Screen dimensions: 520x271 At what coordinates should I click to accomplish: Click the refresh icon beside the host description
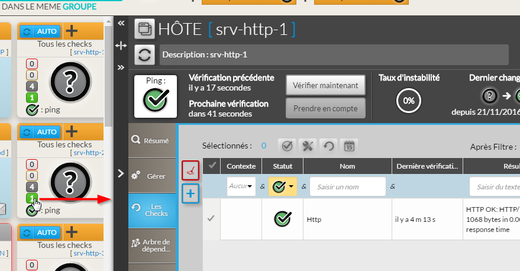[144, 54]
